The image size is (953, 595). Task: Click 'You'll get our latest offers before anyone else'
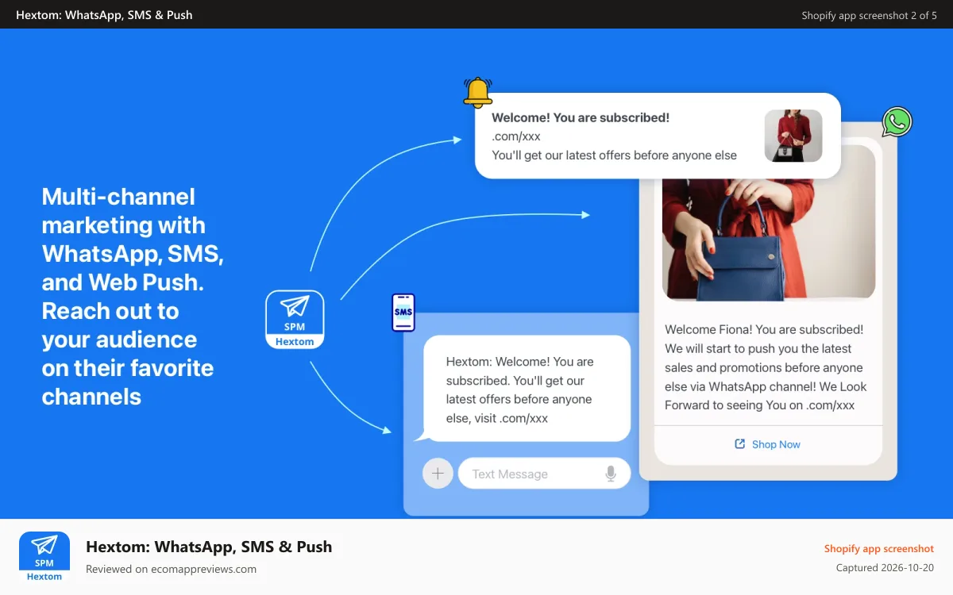point(614,155)
